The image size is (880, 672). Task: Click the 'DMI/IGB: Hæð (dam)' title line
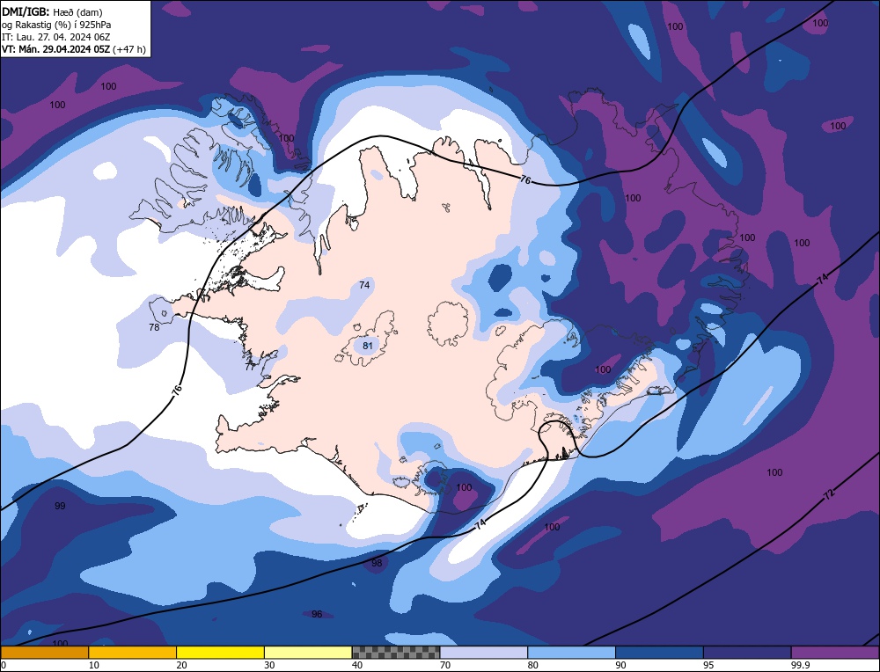[x=52, y=11]
